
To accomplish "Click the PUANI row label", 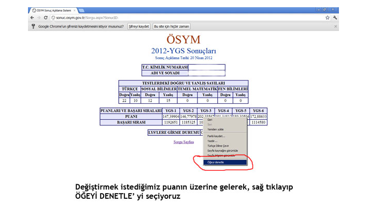I will [x=131, y=117].
